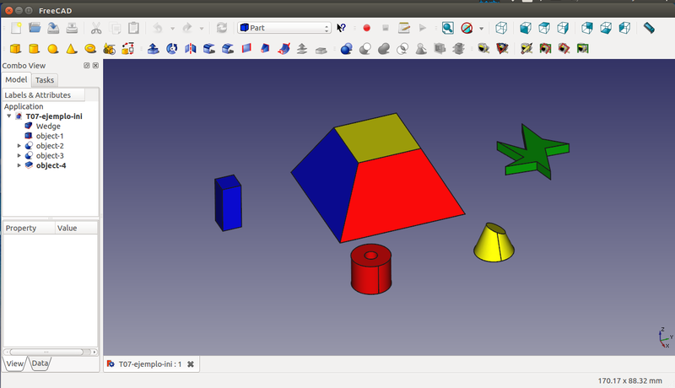Add a cone primitive
The width and height of the screenshot is (675, 388).
point(71,49)
